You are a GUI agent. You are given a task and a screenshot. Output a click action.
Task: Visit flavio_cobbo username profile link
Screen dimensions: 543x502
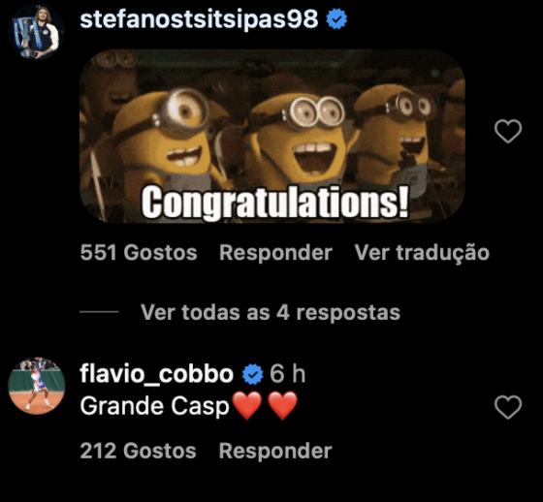pos(156,374)
